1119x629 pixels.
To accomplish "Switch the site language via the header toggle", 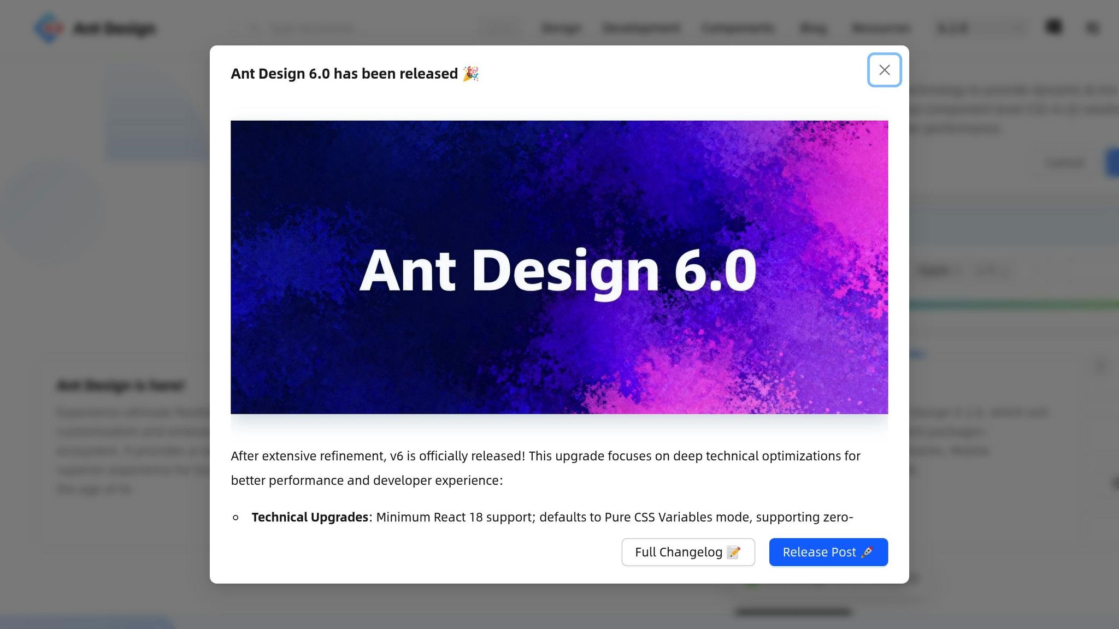I will [1092, 27].
